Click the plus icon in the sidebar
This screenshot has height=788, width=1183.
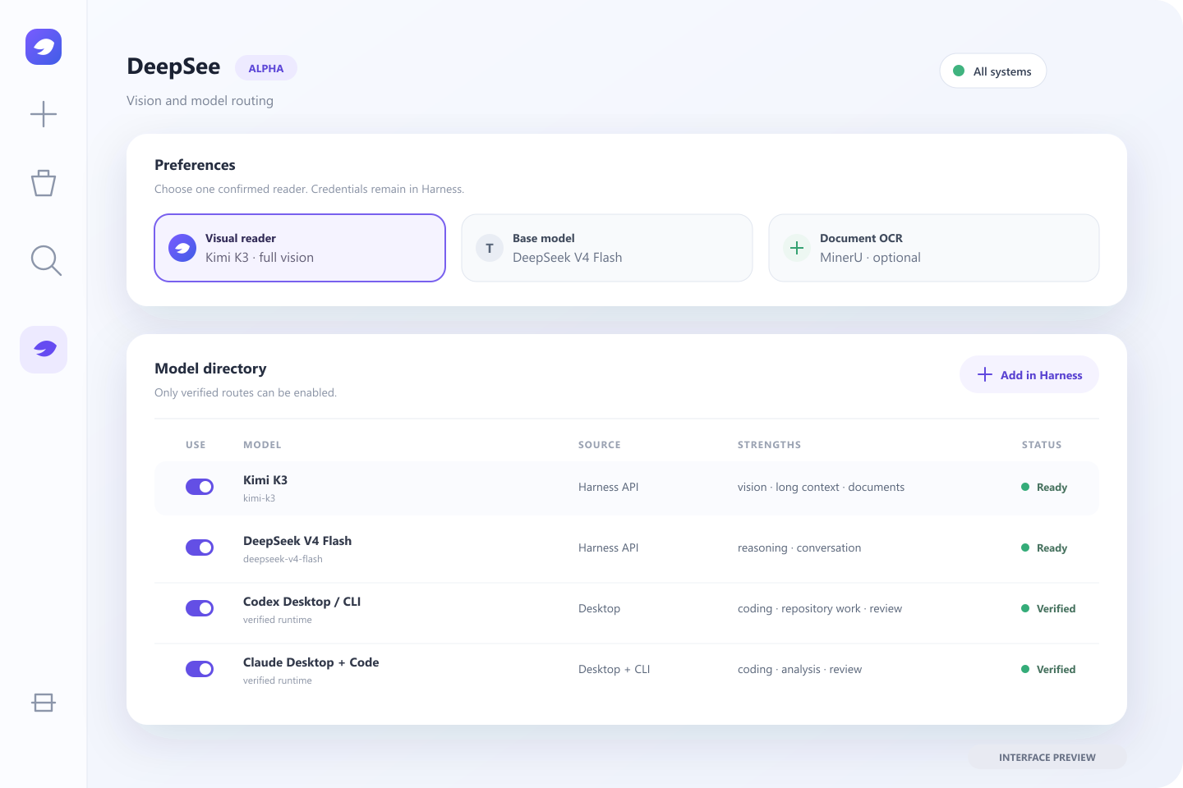pyautogui.click(x=44, y=113)
